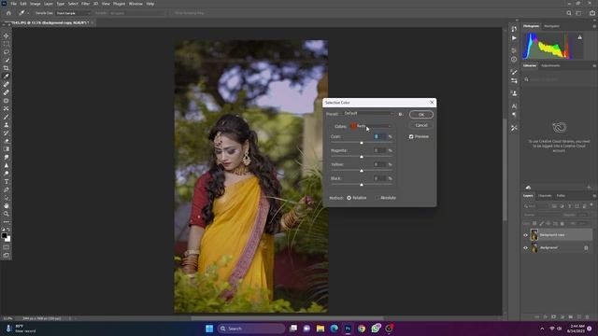Open Chrome from the taskbar
The height and width of the screenshot is (336, 598).
362,329
